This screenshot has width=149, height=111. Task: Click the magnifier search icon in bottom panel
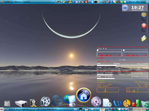[x=116, y=109]
